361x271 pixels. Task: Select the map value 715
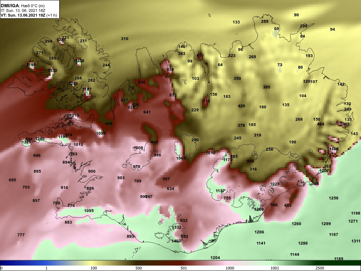click(206, 101)
